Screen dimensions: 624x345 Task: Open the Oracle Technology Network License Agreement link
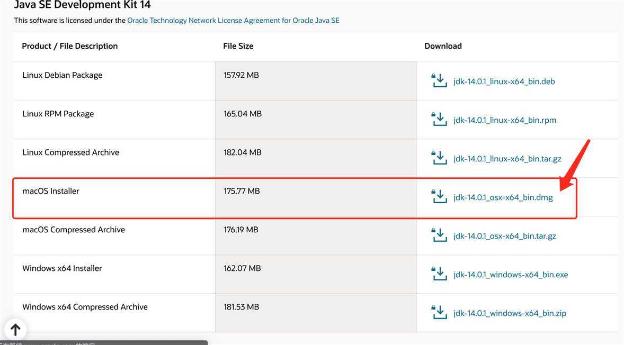coord(233,21)
